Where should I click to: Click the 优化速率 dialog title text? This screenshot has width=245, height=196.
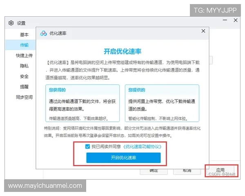point(58,33)
